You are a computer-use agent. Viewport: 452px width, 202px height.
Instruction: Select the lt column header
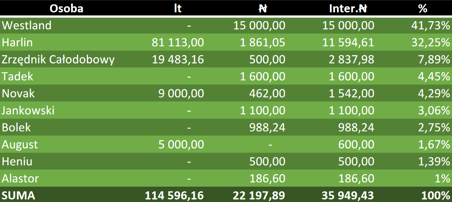point(178,8)
